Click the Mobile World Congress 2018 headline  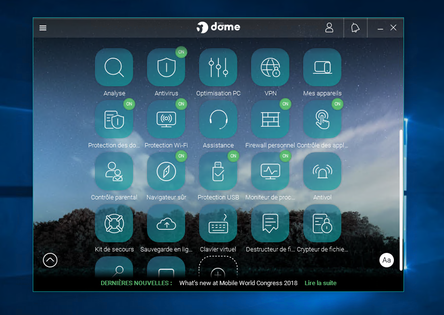[239, 283]
